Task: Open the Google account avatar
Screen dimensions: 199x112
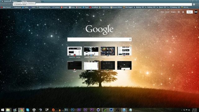Action: (x=196, y=12)
